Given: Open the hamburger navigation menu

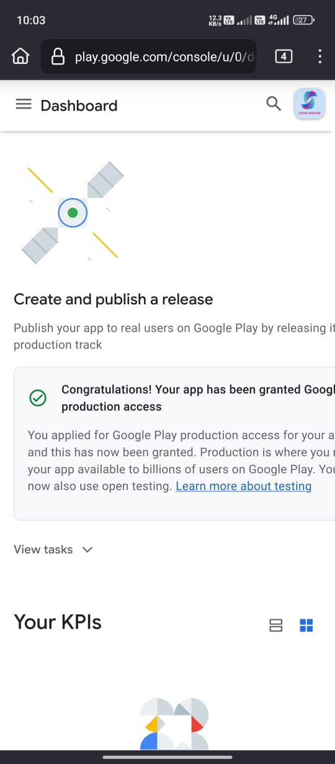Looking at the screenshot, I should pyautogui.click(x=24, y=104).
